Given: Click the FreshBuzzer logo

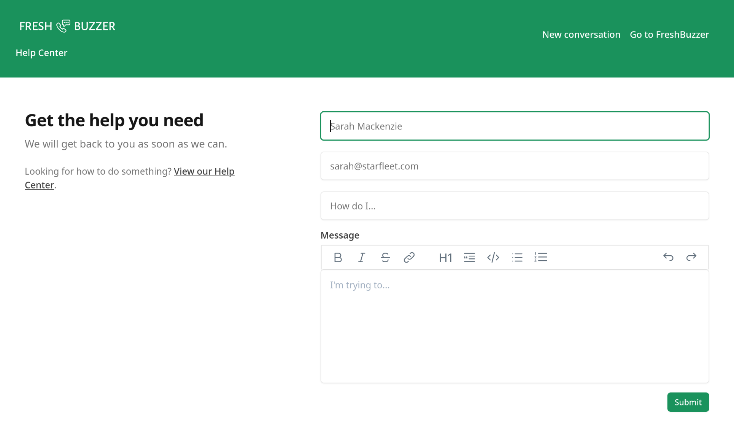Looking at the screenshot, I should pos(67,26).
